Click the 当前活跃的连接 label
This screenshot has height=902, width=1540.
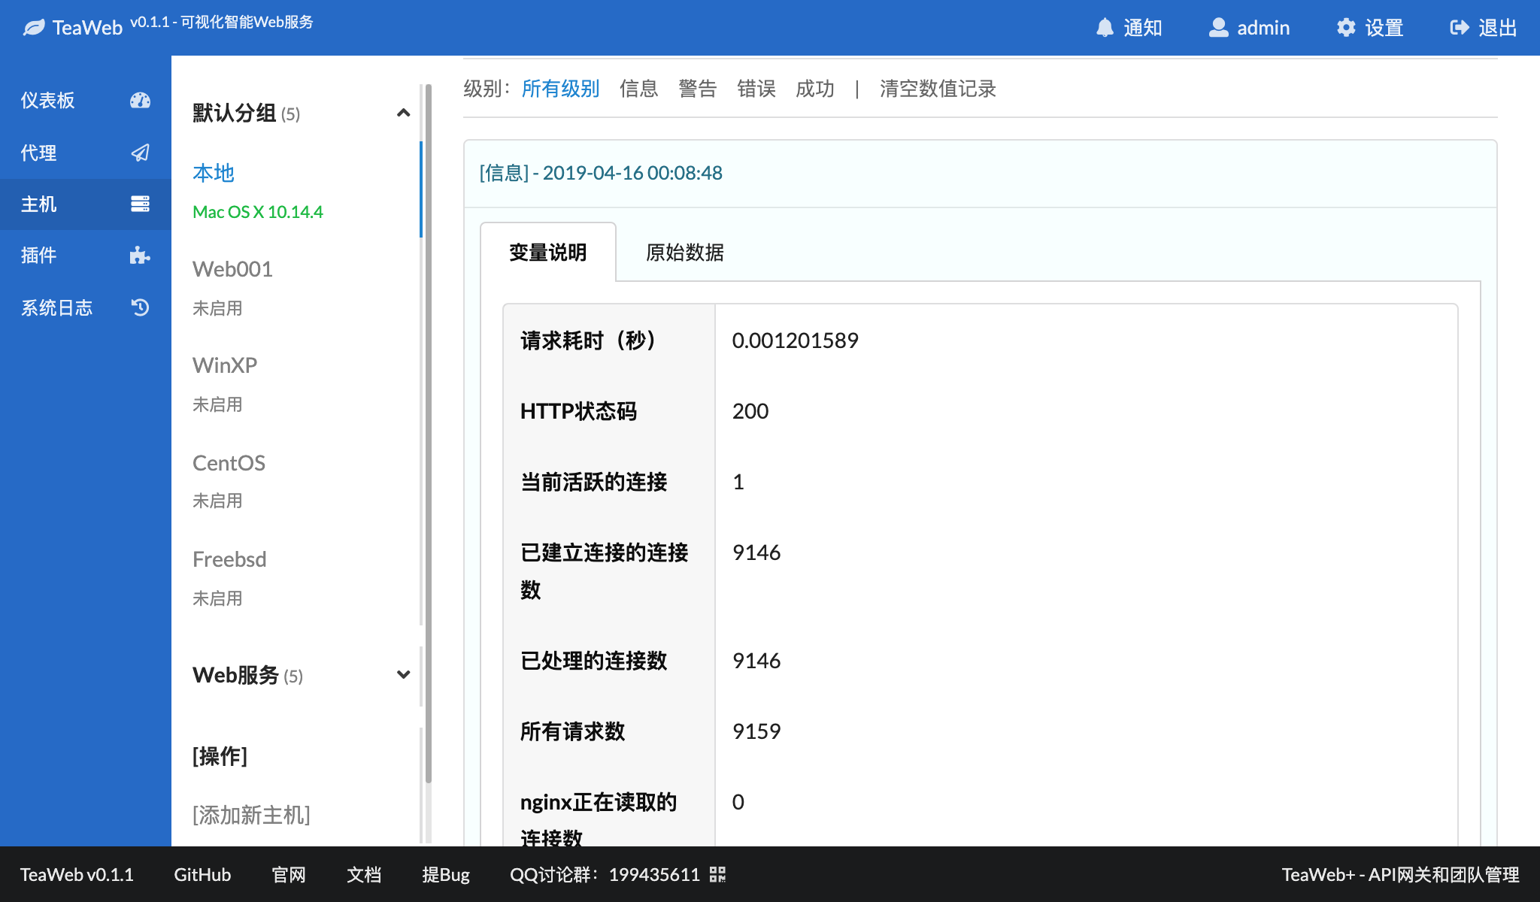(x=593, y=482)
